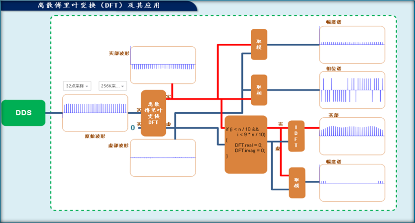Click the 取模 block feeding the top 幅度谱
415x223 pixels.
tap(259, 44)
